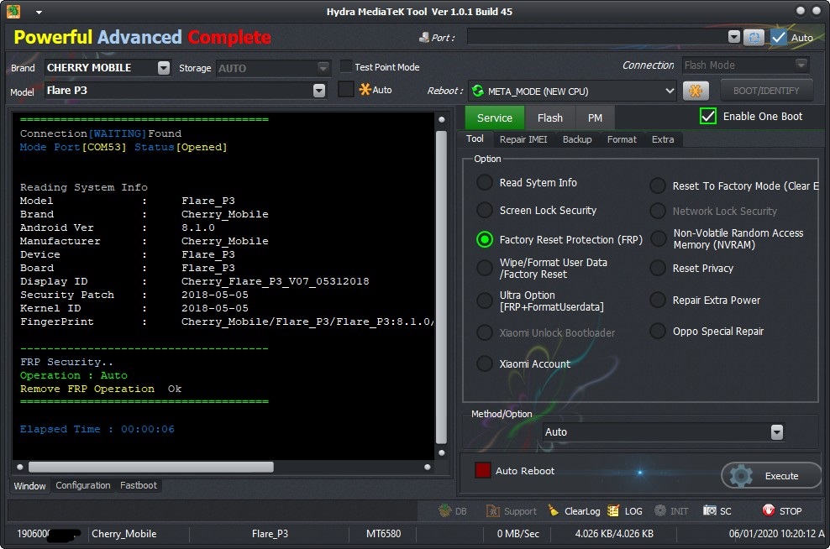This screenshot has height=549, width=830.
Task: Click the log window horizontal scrollbar
Action: 151,467
